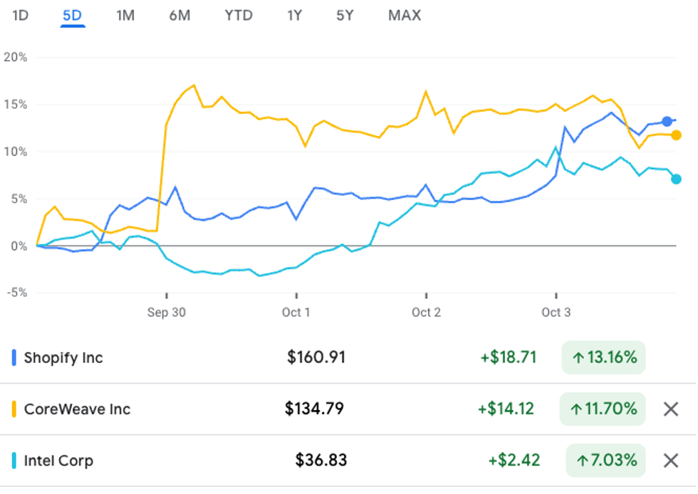Remove Intel Corp from comparison
698x494 pixels.
coord(670,461)
